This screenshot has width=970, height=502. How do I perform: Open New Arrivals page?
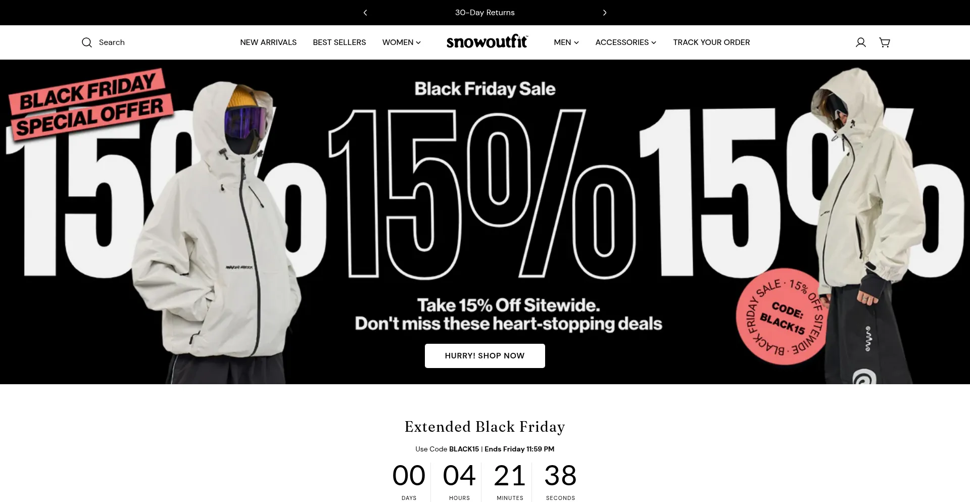point(268,42)
